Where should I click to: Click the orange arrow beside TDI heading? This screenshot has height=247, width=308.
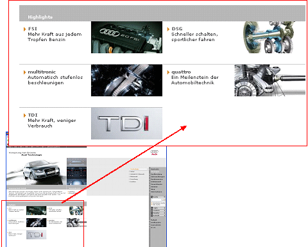(24, 115)
